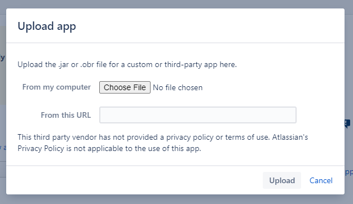Dismiss the dialog with the Cancel link

pyautogui.click(x=321, y=180)
